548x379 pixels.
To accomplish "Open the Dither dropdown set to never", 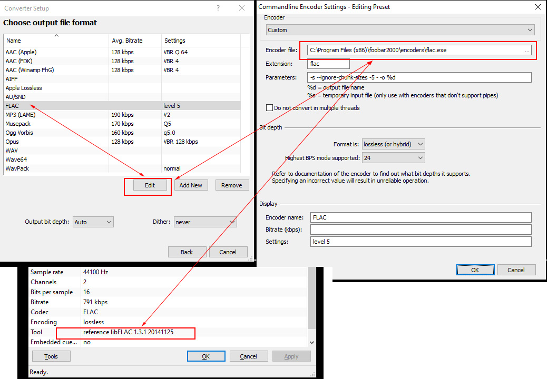I will [205, 222].
